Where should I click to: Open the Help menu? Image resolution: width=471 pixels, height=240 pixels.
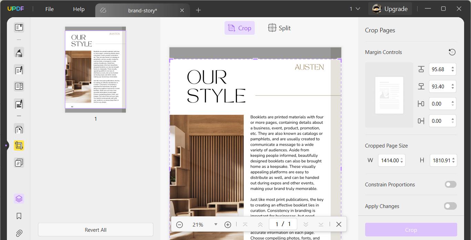coord(79,9)
